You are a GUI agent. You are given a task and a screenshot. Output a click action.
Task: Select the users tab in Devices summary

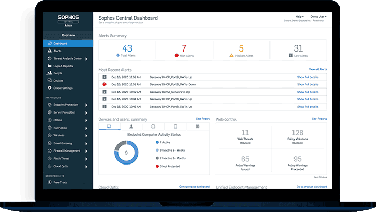click(x=131, y=127)
